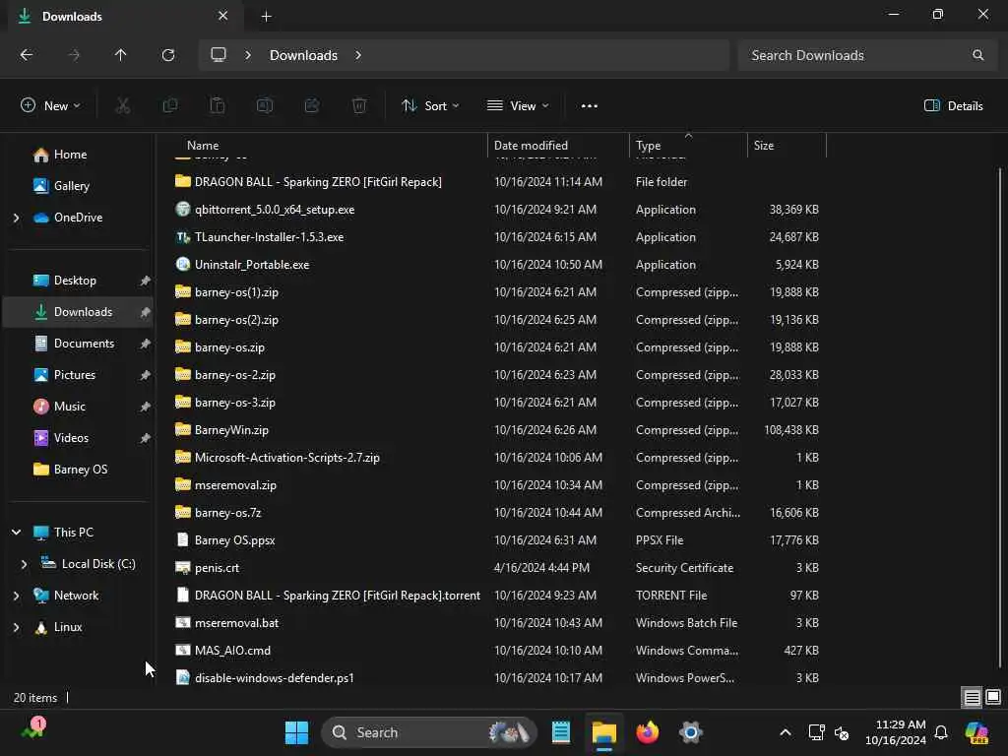Open the Settings gear on taskbar
This screenshot has height=756, width=1008.
click(690, 732)
